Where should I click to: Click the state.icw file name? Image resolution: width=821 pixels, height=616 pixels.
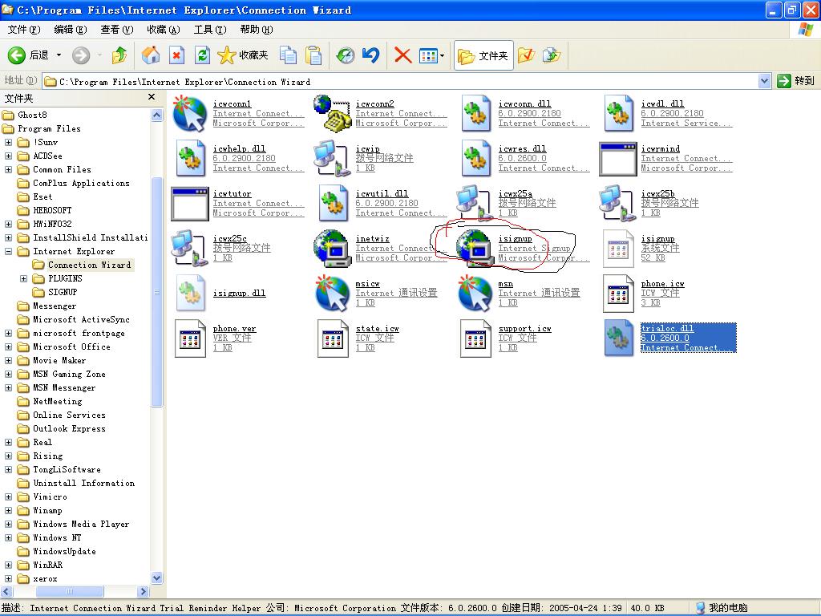click(377, 328)
